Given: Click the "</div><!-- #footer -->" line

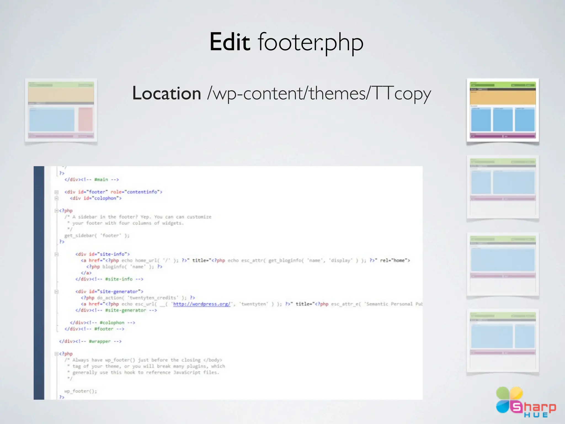Looking at the screenshot, I should [94, 329].
